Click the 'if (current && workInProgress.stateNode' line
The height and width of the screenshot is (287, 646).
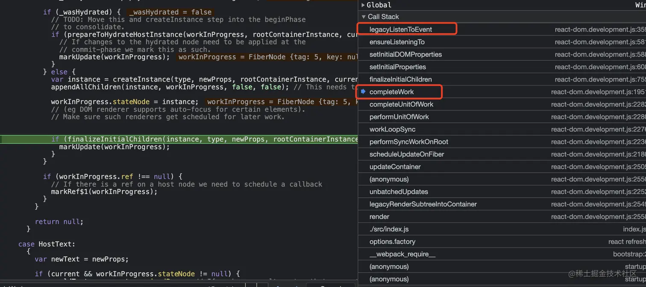tap(137, 274)
